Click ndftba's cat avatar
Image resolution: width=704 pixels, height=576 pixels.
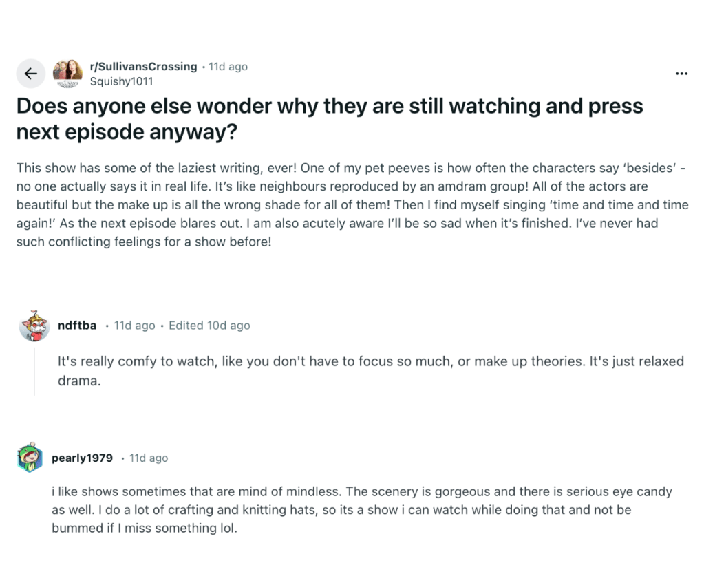pyautogui.click(x=34, y=327)
